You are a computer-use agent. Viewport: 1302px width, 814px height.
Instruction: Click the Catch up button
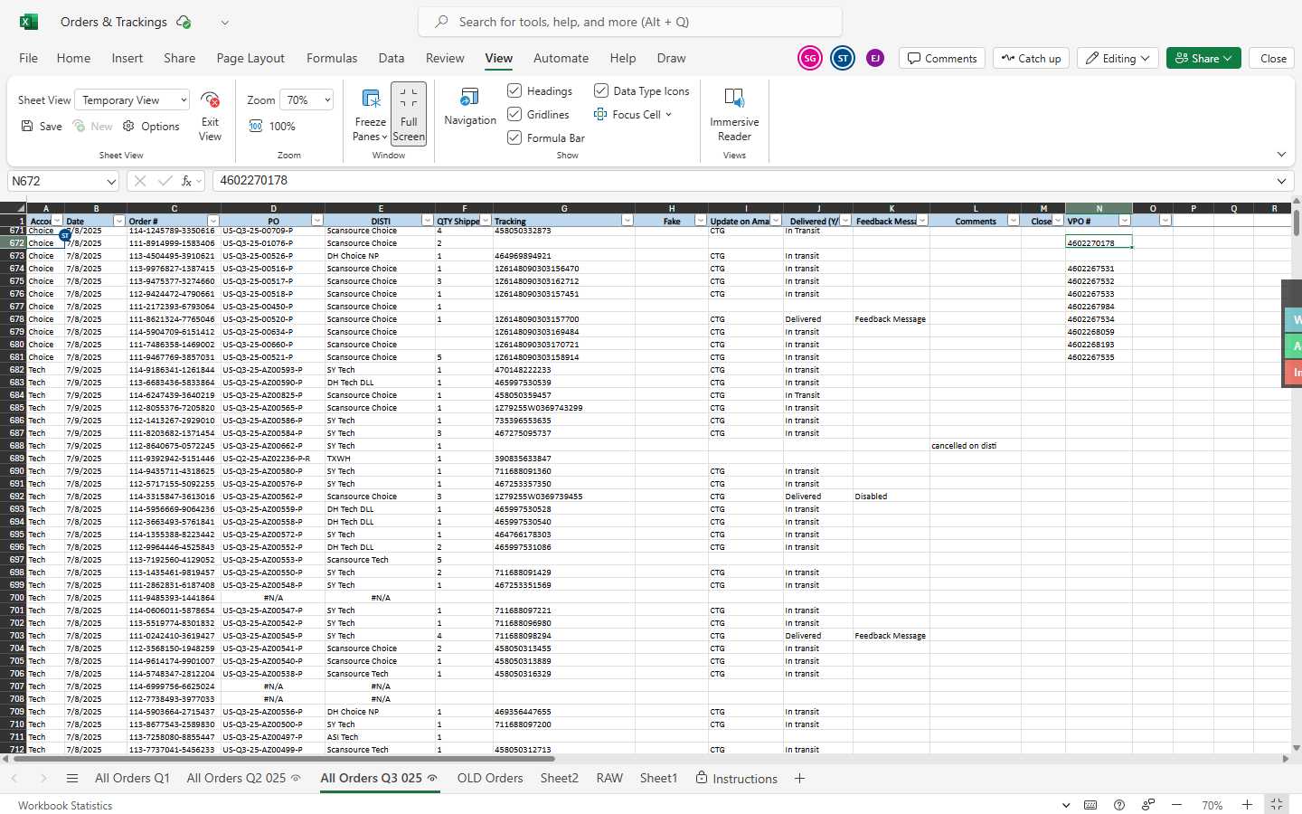(1031, 58)
